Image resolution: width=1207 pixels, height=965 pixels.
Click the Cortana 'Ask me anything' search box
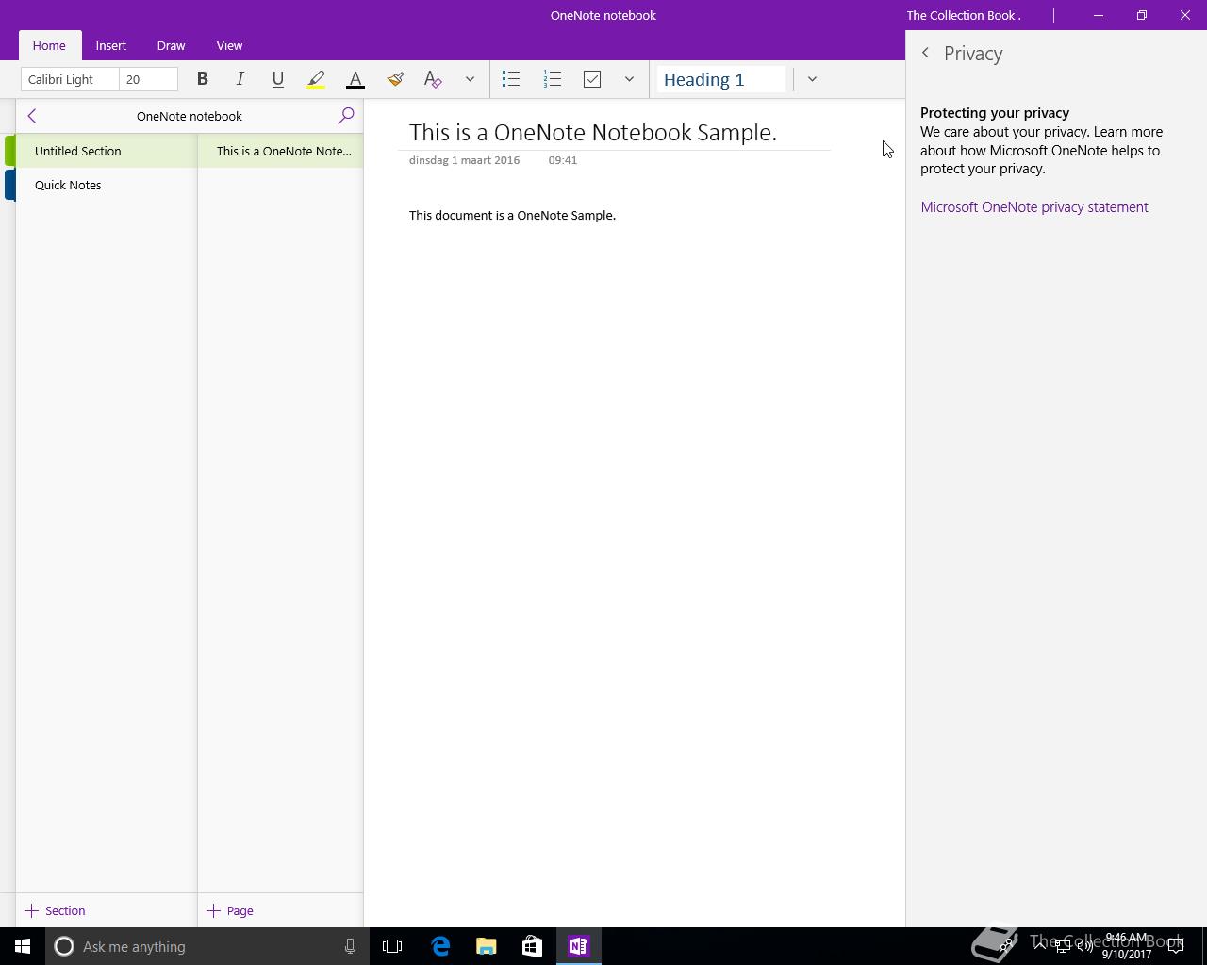(206, 946)
